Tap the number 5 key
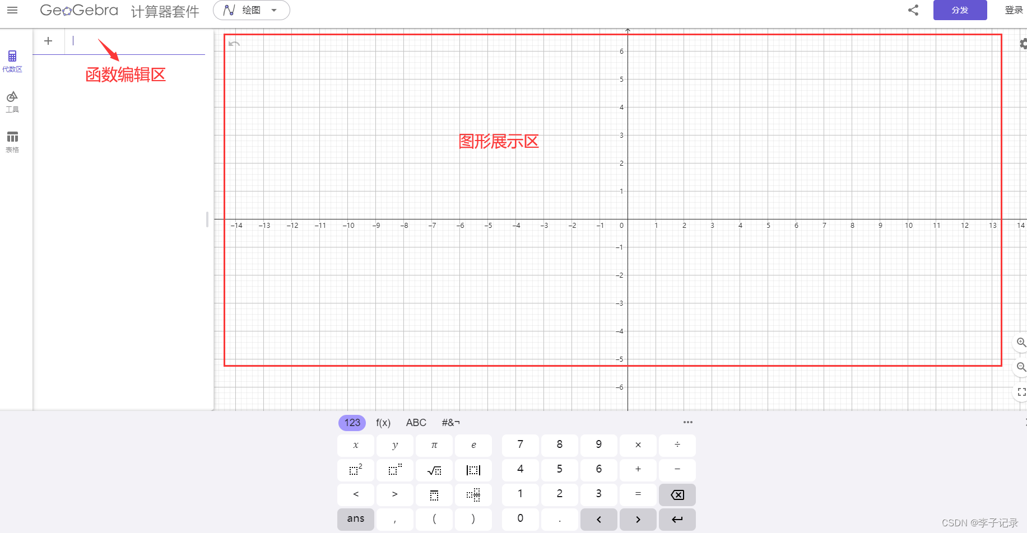This screenshot has height=533, width=1027. (x=560, y=470)
